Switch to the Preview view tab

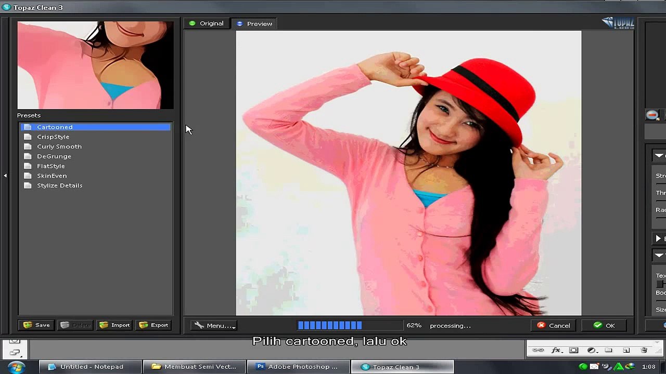tap(255, 23)
